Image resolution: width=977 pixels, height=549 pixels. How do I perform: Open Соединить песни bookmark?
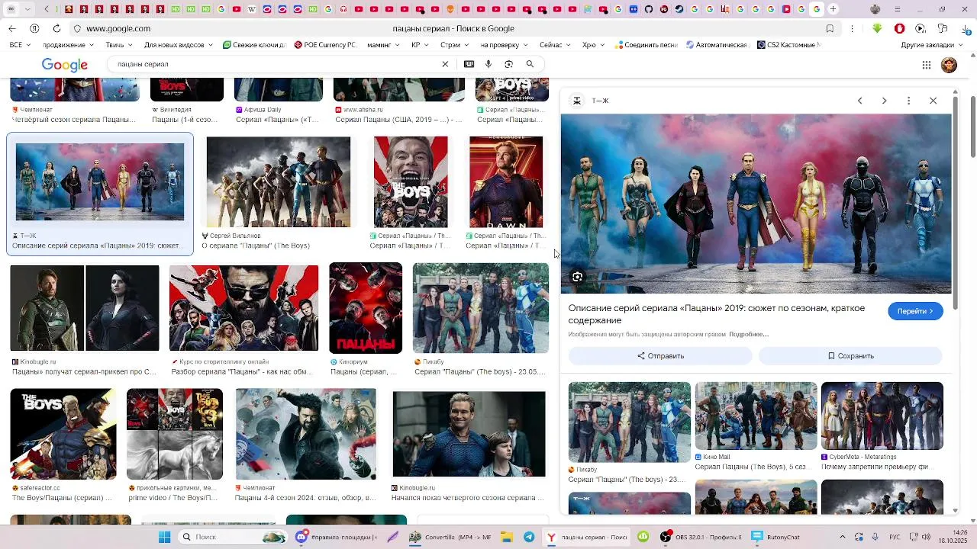(x=646, y=45)
